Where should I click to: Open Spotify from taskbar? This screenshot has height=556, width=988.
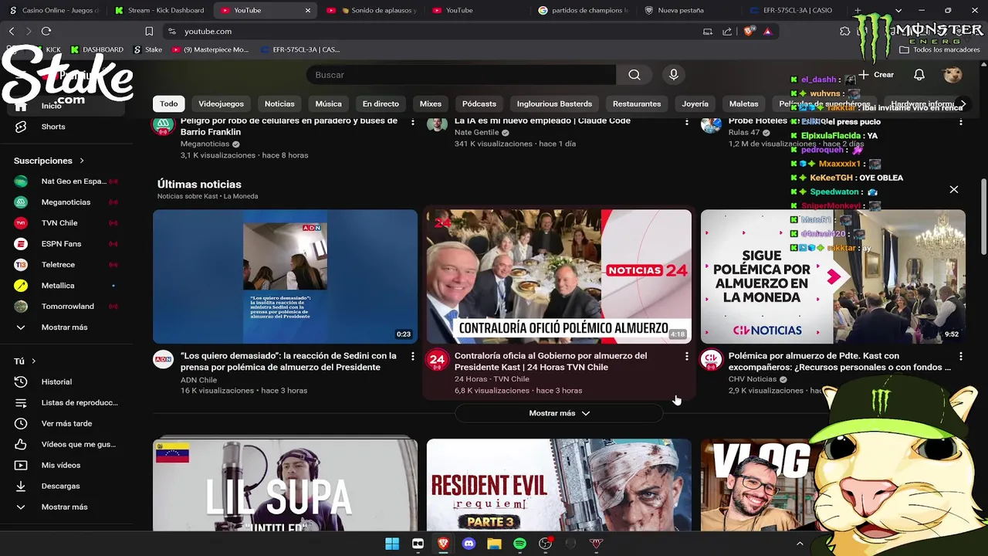tap(519, 544)
